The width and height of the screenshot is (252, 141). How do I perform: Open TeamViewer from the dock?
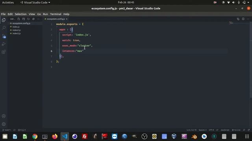point(115,136)
